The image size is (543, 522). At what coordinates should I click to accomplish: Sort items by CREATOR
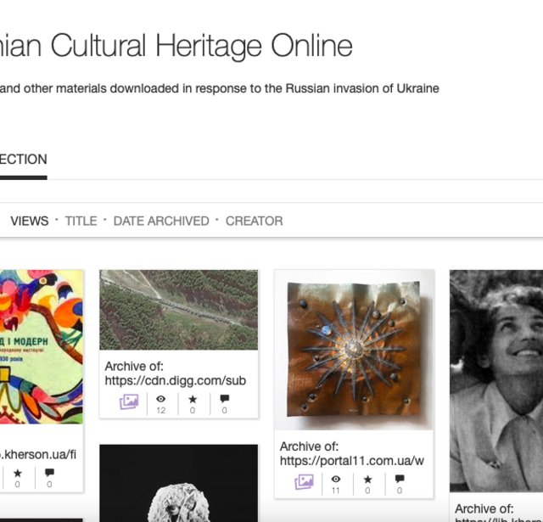coord(255,221)
